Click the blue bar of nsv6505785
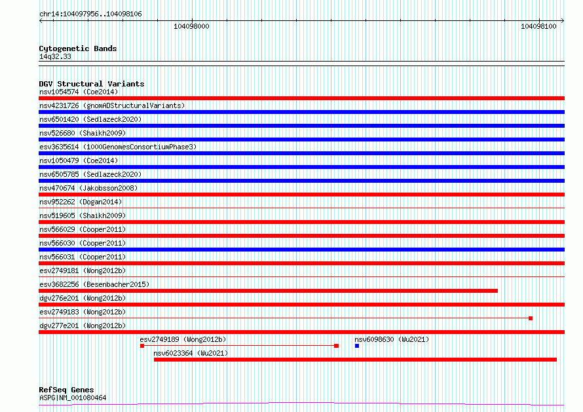The image size is (583, 412). click(x=301, y=181)
